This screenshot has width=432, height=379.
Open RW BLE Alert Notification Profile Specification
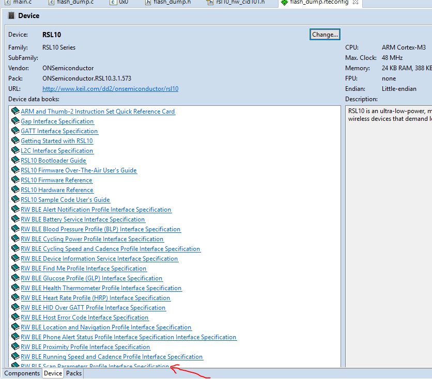pos(96,210)
